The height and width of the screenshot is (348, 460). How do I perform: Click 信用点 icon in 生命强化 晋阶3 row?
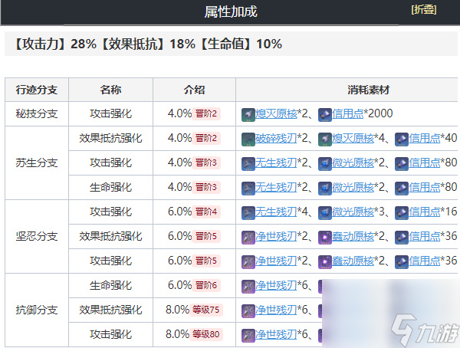402,189
